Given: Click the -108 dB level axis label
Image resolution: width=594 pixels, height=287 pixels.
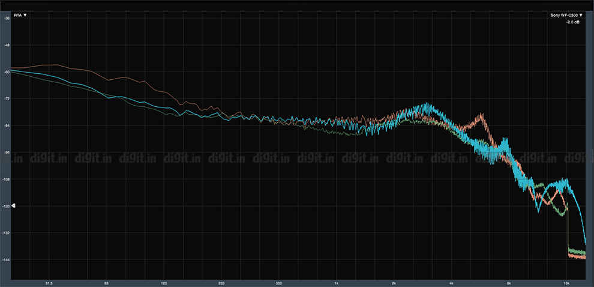Looking at the screenshot, I should [6, 179].
